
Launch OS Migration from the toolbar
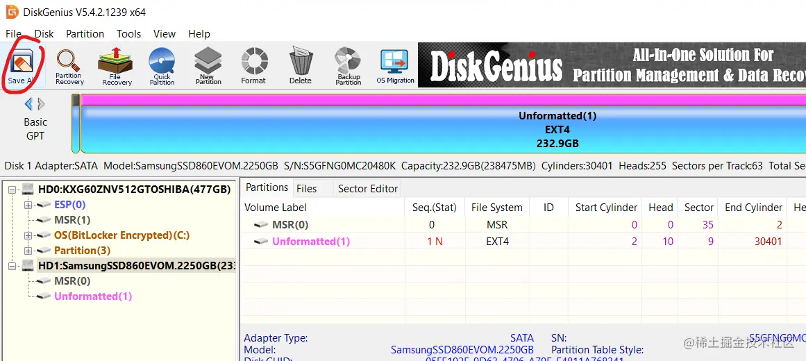(x=395, y=67)
